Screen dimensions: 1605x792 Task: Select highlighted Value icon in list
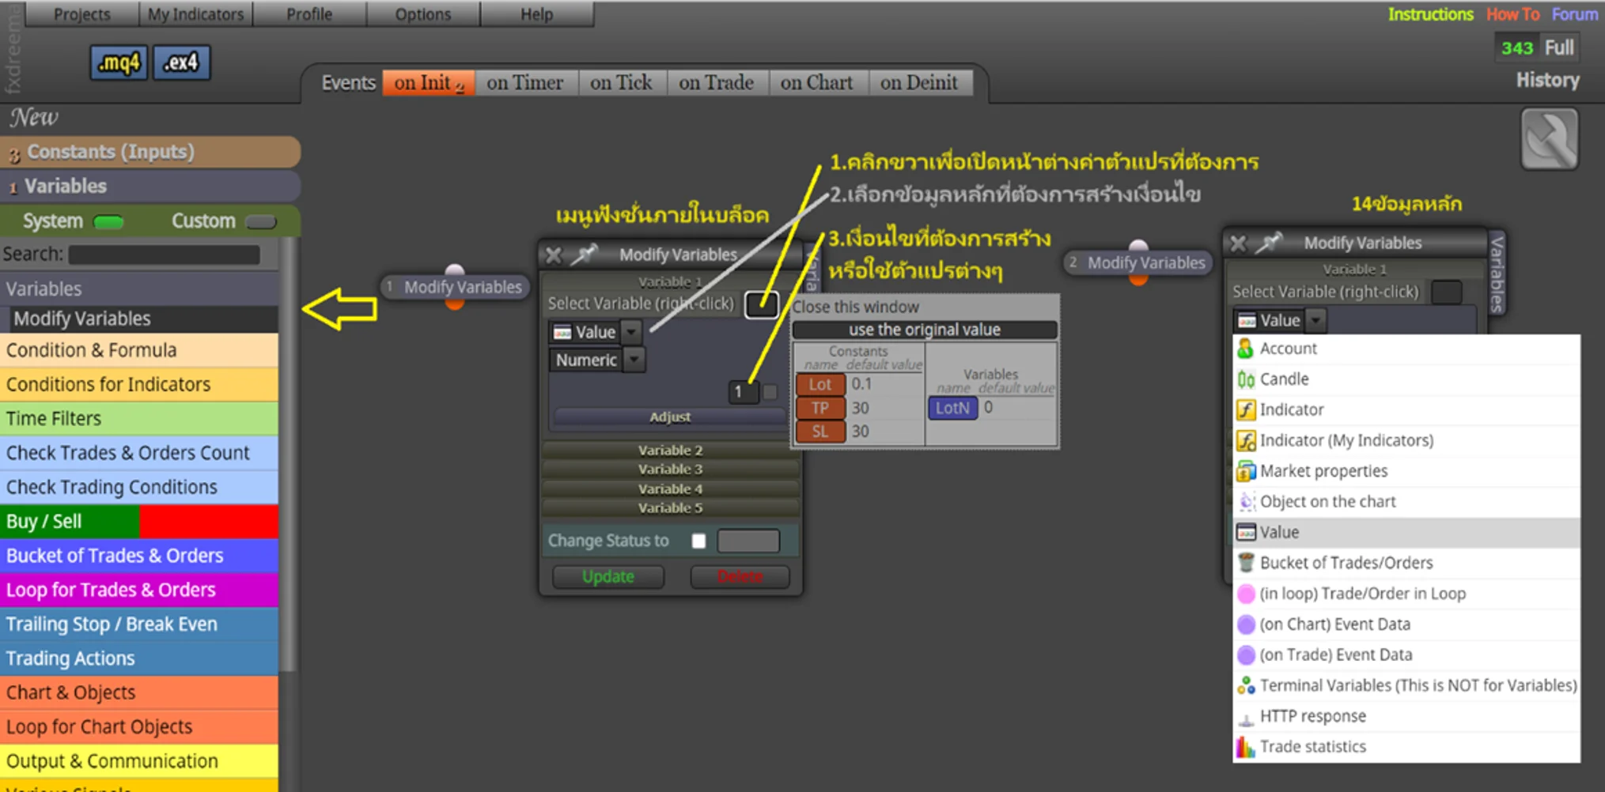point(1246,532)
